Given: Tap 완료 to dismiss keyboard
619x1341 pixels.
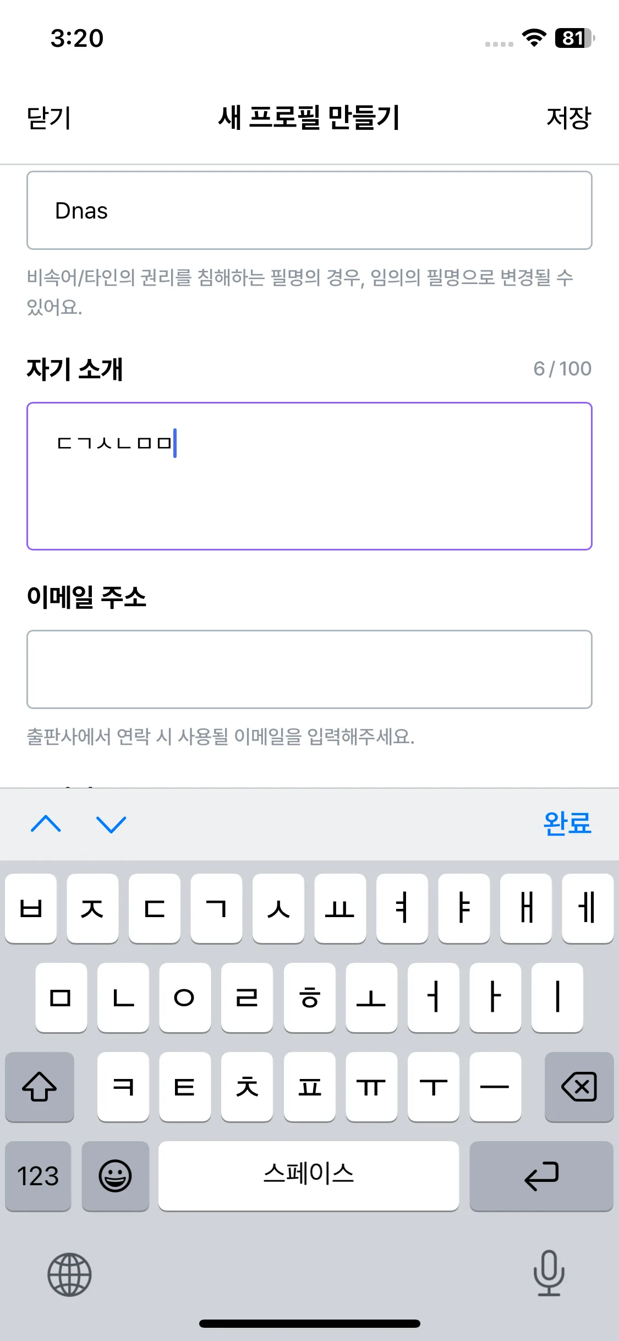Looking at the screenshot, I should [567, 824].
